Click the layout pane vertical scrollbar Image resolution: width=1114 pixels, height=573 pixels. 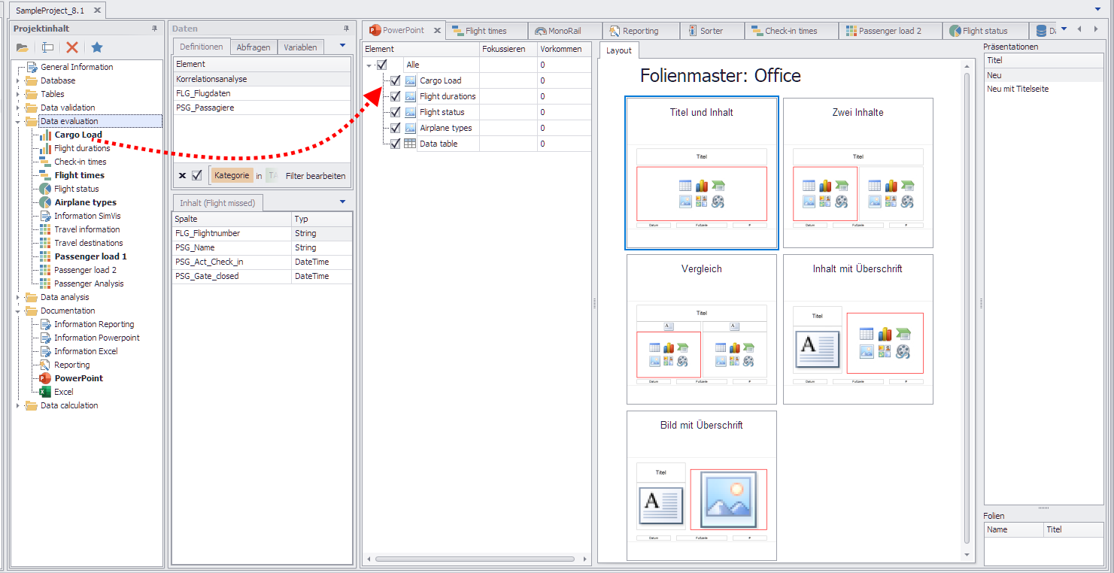(x=967, y=308)
